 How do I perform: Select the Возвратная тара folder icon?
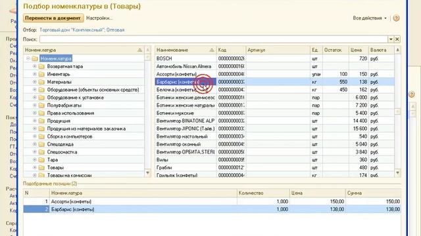tap(41, 66)
